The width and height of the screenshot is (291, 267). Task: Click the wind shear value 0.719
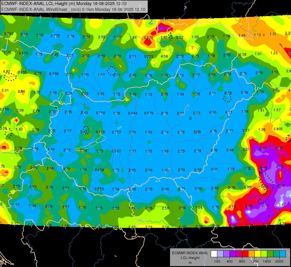pyautogui.click(x=100, y=113)
